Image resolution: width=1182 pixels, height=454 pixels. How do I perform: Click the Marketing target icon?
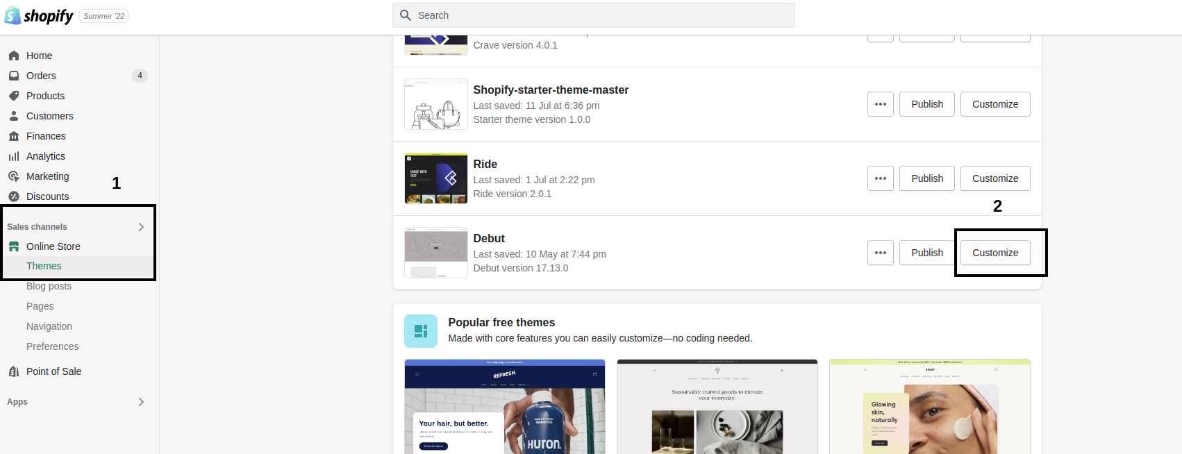[x=14, y=176]
